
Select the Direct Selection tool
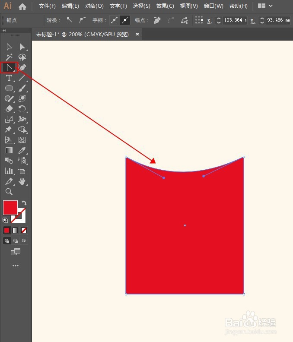point(22,47)
